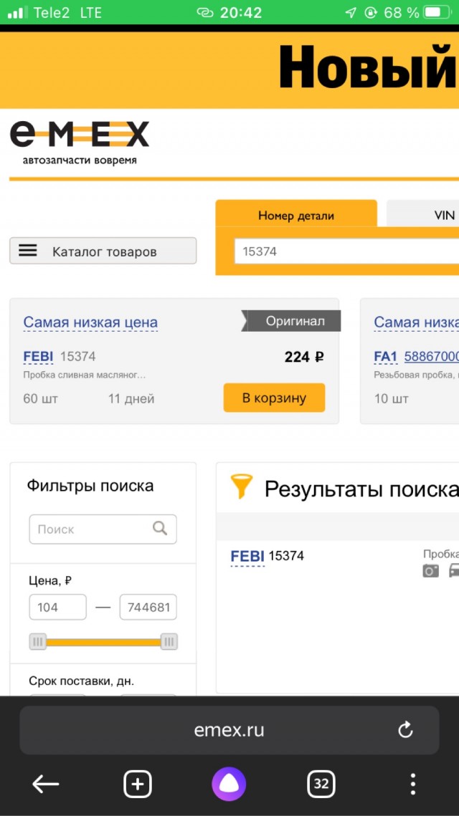This screenshot has height=816, width=459.
Task: Open Каталог товаров button
Action: (x=103, y=251)
